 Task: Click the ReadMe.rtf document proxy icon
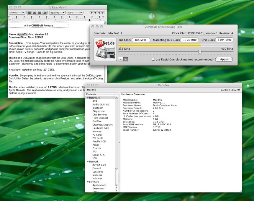(50, 7)
